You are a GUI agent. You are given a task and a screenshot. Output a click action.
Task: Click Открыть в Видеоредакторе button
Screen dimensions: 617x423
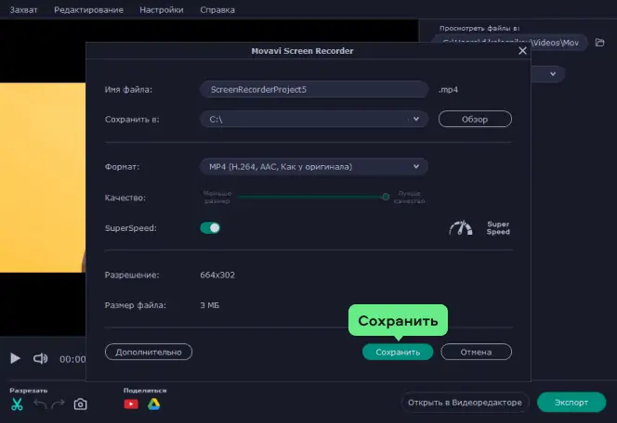tap(465, 403)
